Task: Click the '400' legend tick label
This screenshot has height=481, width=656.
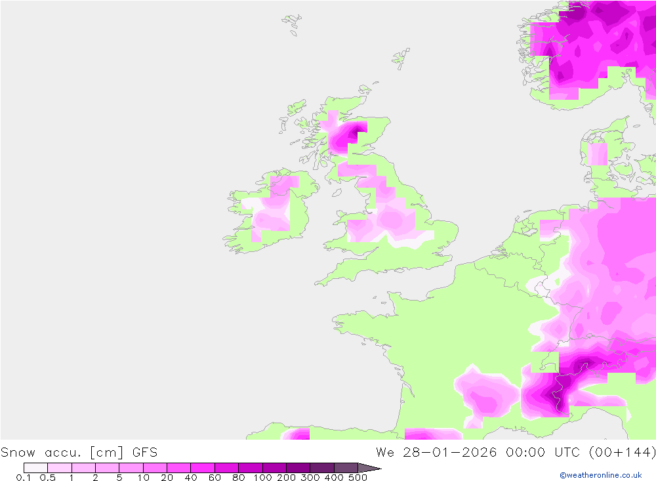Action: point(335,478)
